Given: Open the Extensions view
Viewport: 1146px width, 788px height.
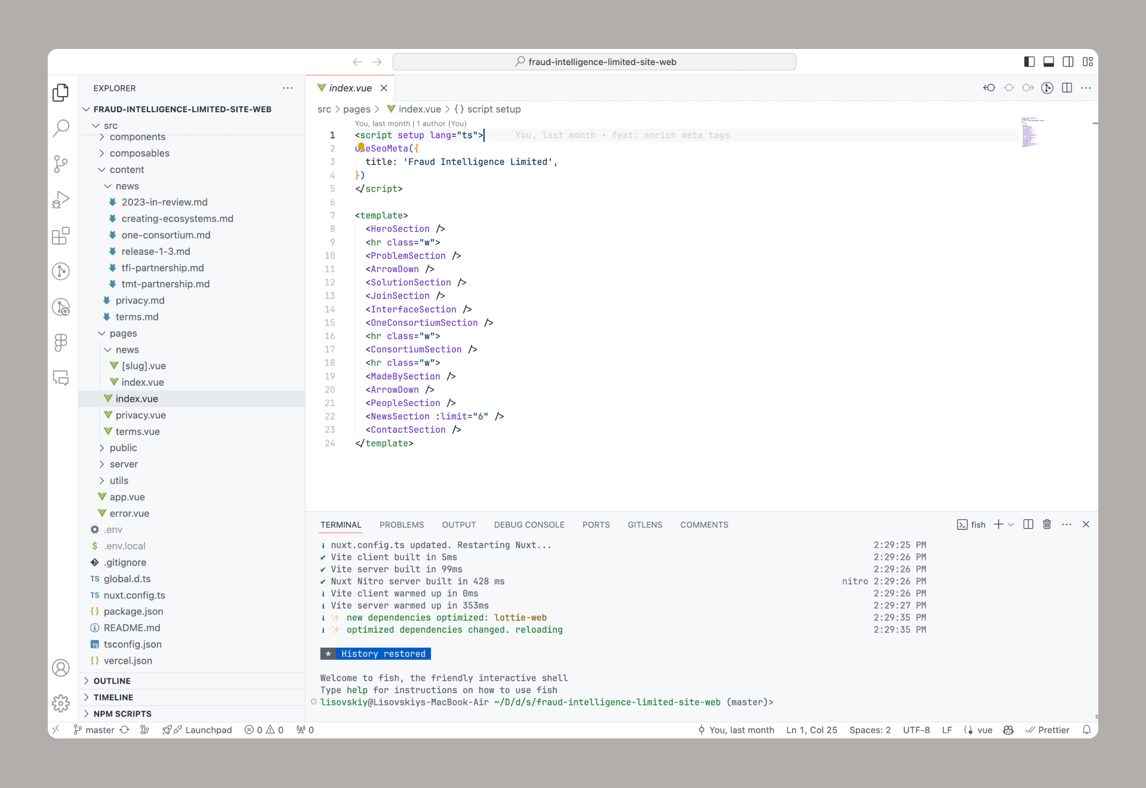Looking at the screenshot, I should coord(61,235).
